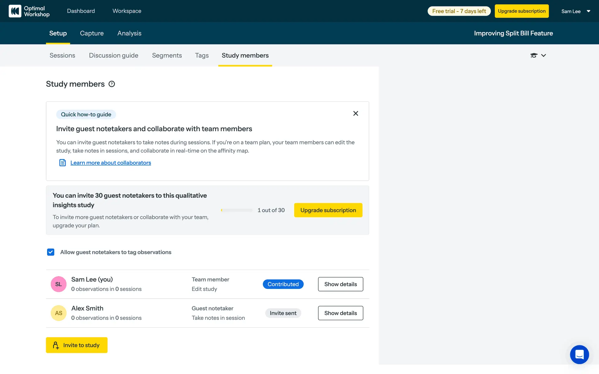Click the Free trial 7 days left badge
The width and height of the screenshot is (599, 374).
tap(459, 11)
